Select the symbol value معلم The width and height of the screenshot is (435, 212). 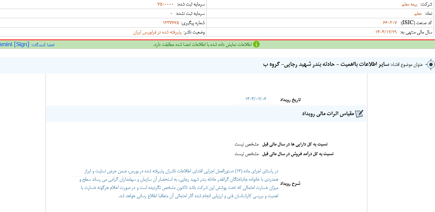pyautogui.click(x=418, y=13)
